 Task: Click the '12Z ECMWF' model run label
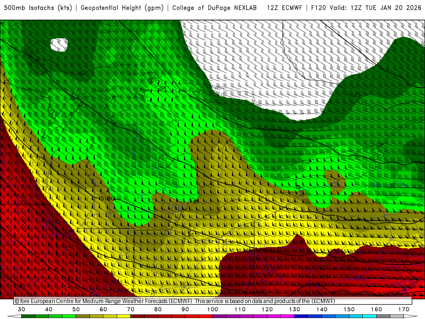284,8
